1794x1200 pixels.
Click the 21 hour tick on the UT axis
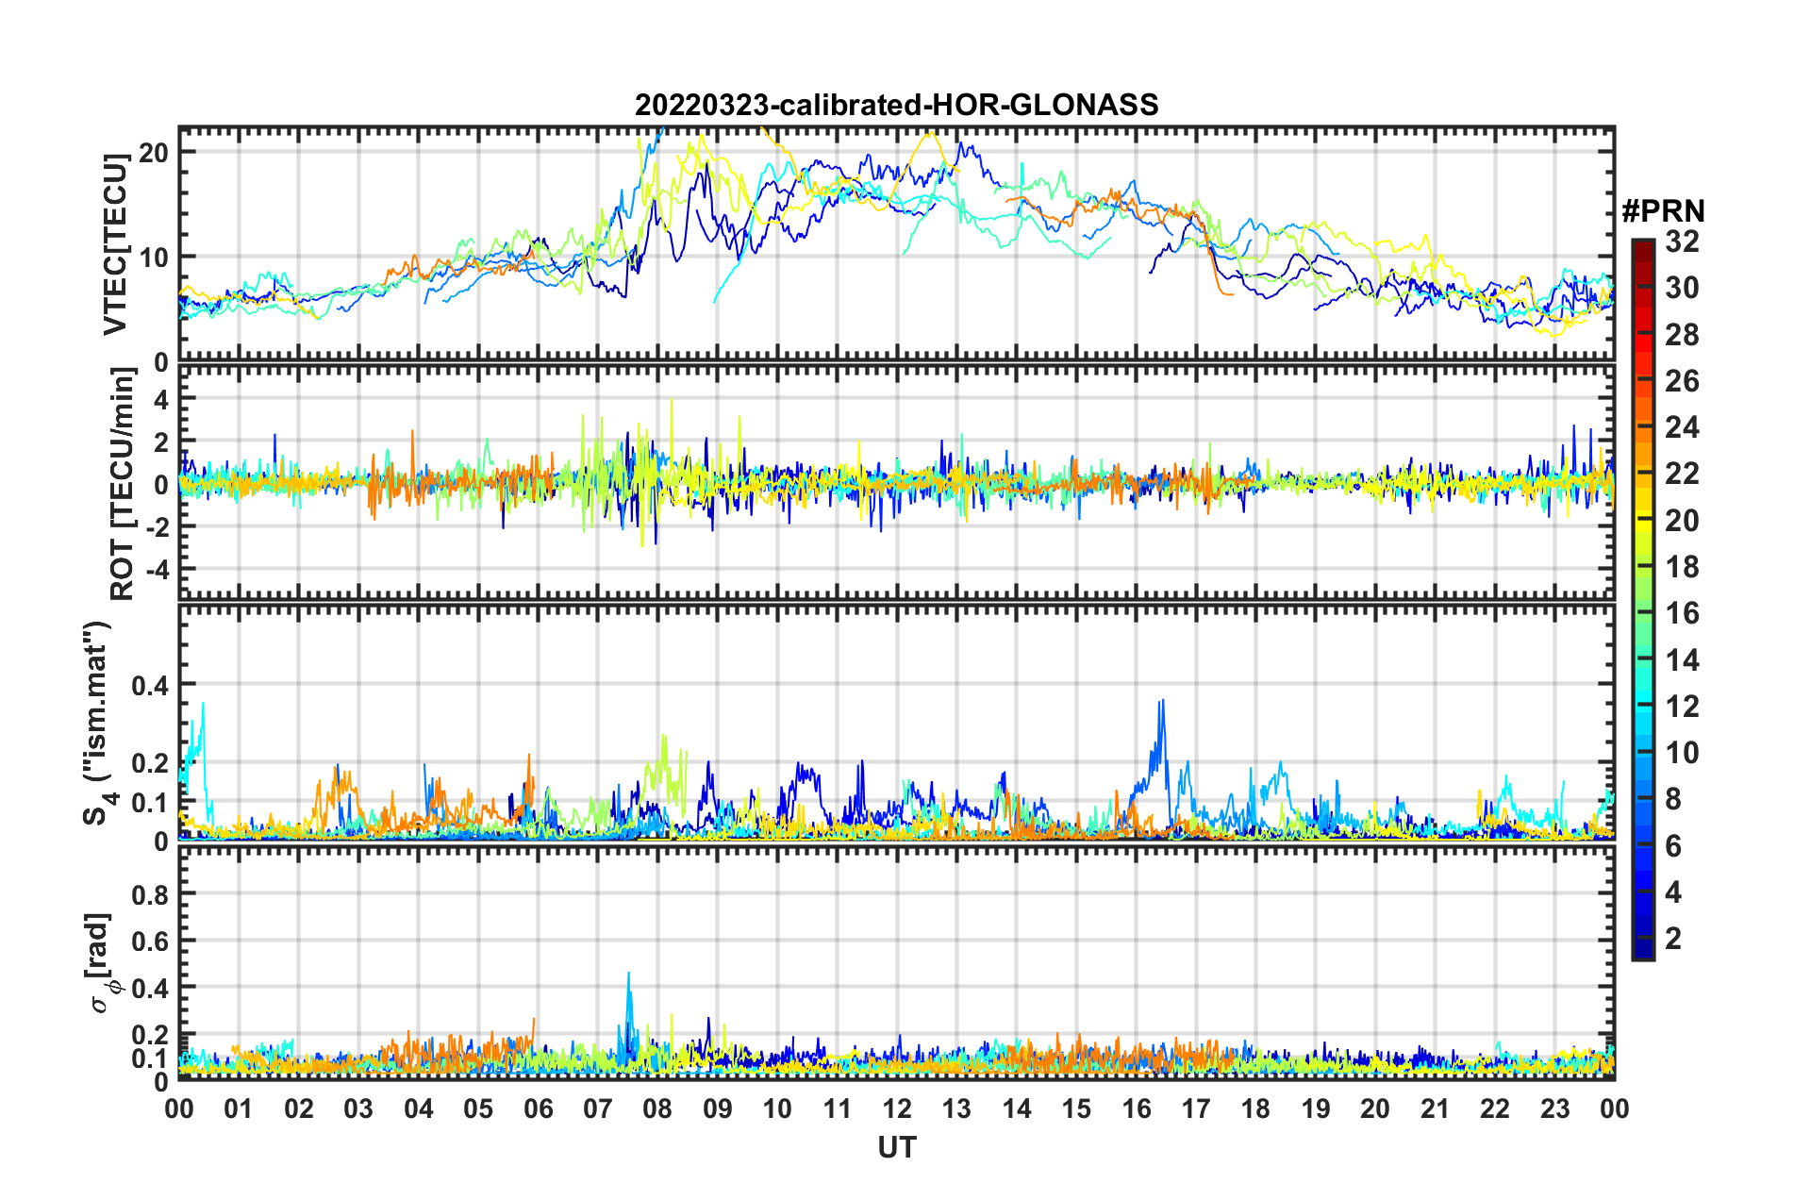coord(1436,1108)
